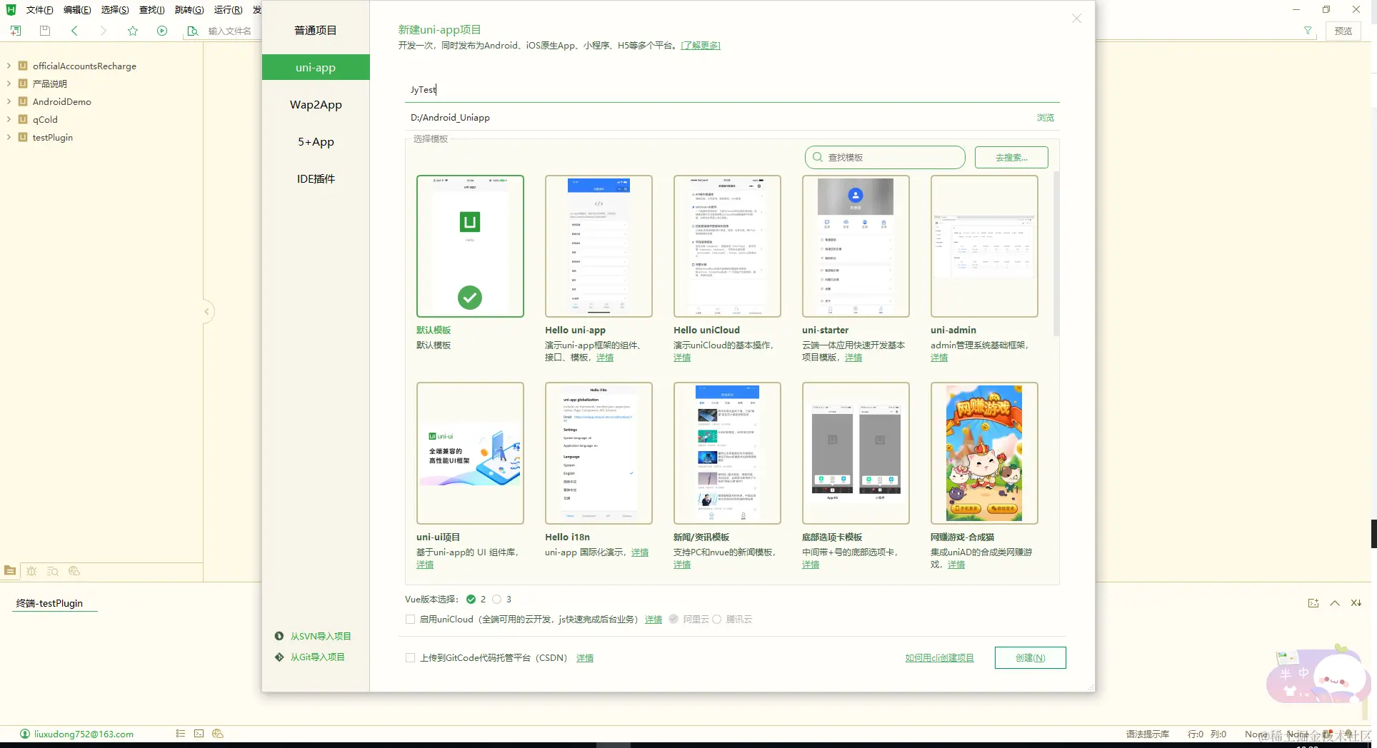Click the filter funnel icon near preview

(1308, 31)
